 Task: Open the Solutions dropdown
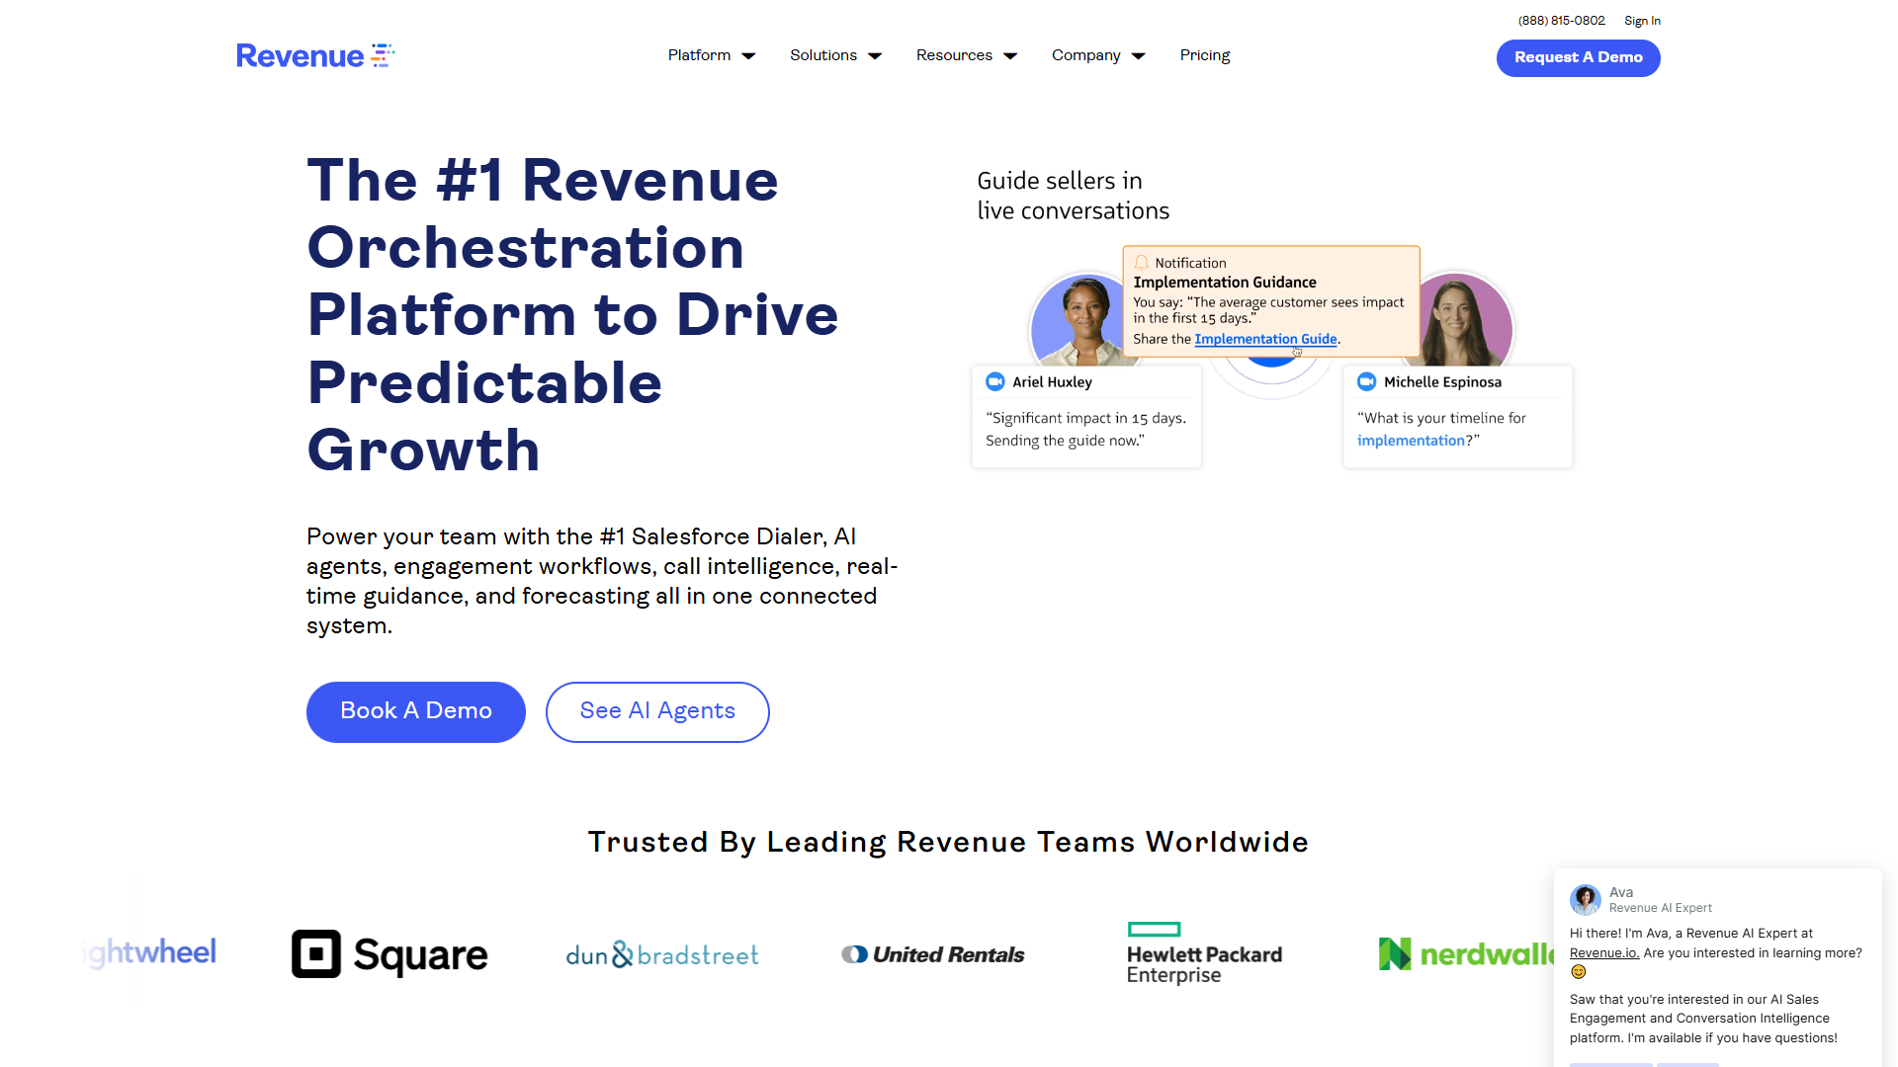point(835,55)
